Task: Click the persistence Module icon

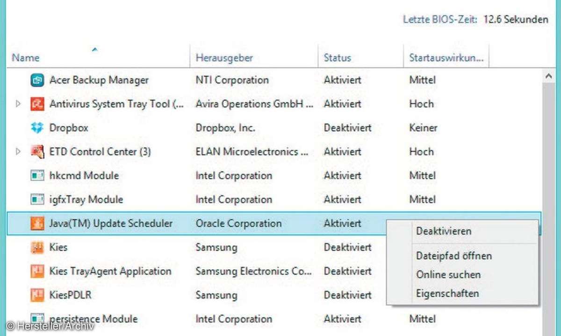Action: pos(37,319)
